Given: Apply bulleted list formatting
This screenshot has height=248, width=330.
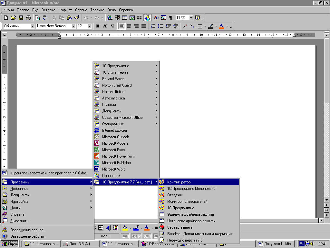Looking at the screenshot, I should (x=160, y=26).
